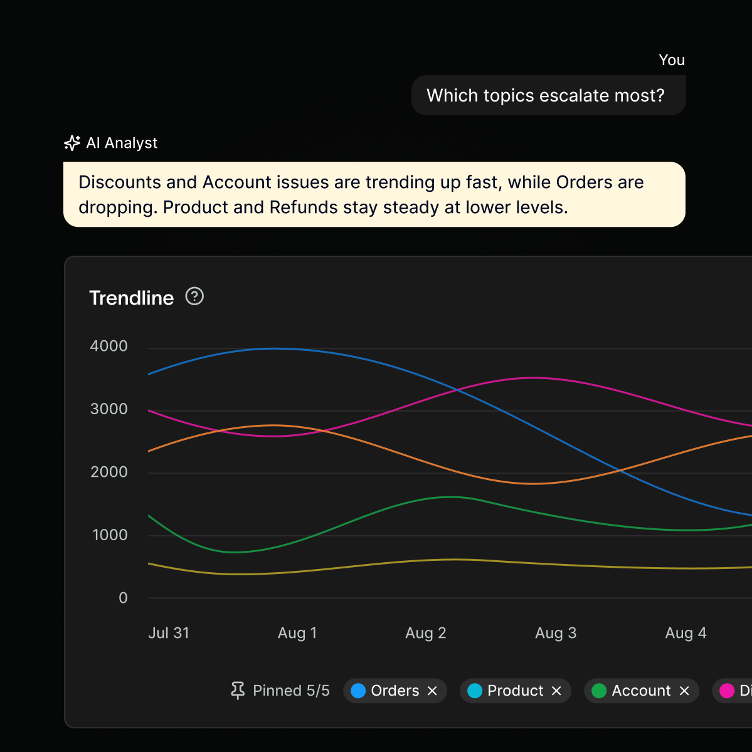752x752 pixels.
Task: Click the 'Aug 4' x-axis label
Action: click(x=686, y=633)
